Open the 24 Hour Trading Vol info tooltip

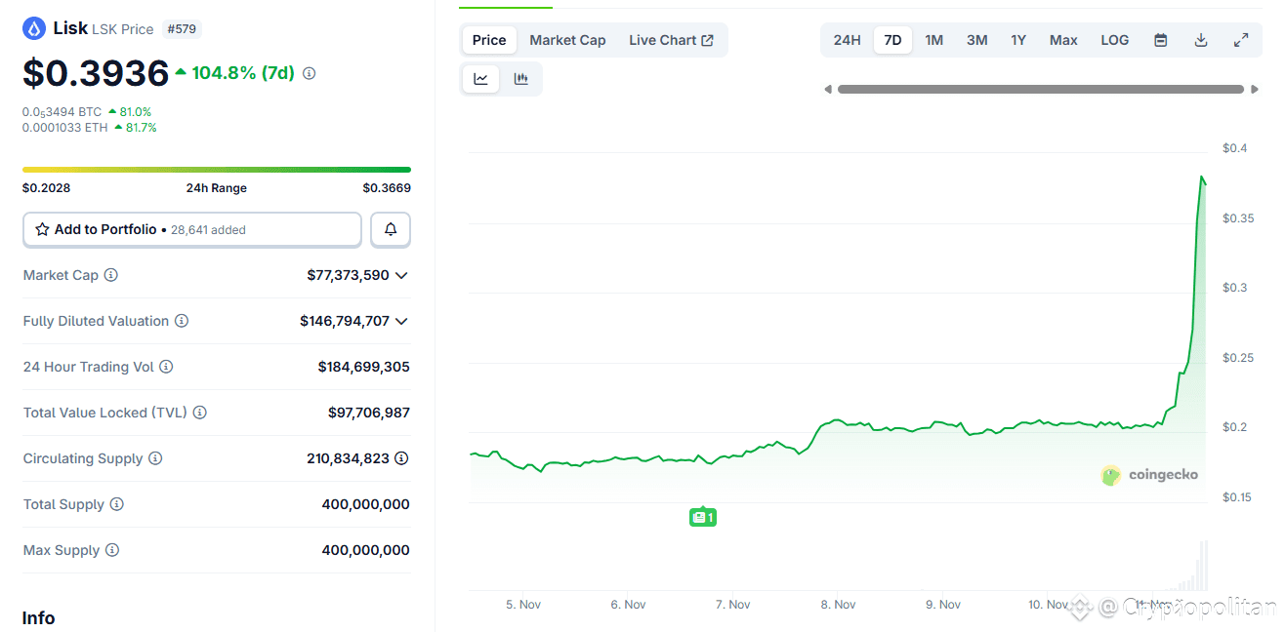(166, 367)
